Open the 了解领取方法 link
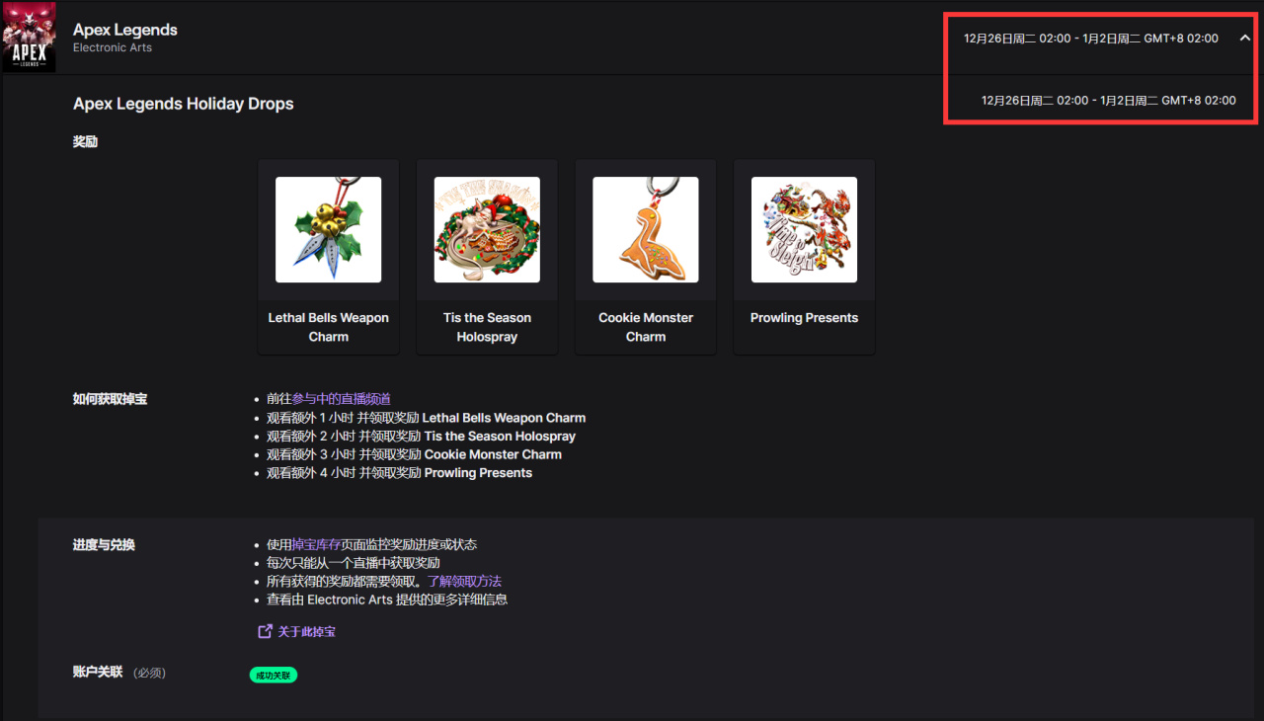The image size is (1264, 721). pos(464,582)
